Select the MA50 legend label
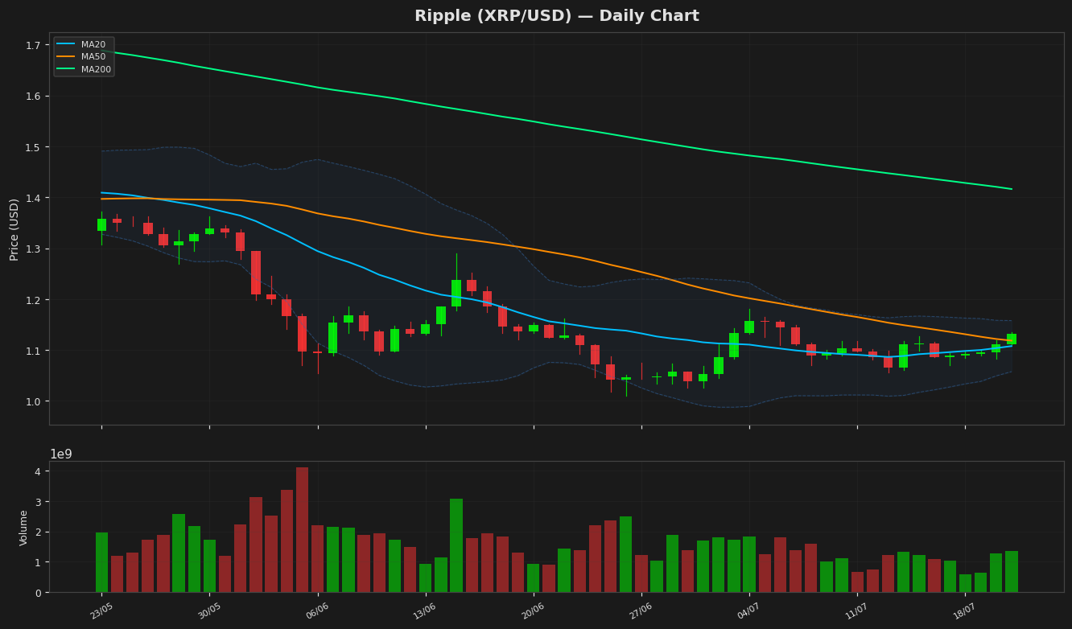The image size is (1072, 629). point(93,57)
